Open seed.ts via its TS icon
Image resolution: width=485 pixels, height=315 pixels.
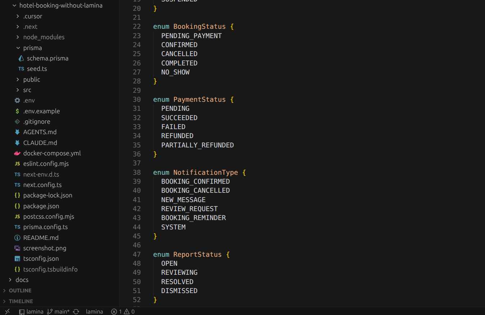point(21,69)
